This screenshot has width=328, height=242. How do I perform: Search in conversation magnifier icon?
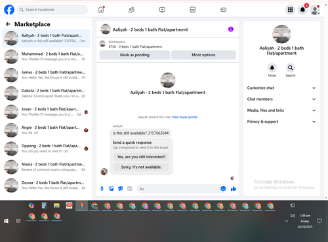[x=291, y=68]
